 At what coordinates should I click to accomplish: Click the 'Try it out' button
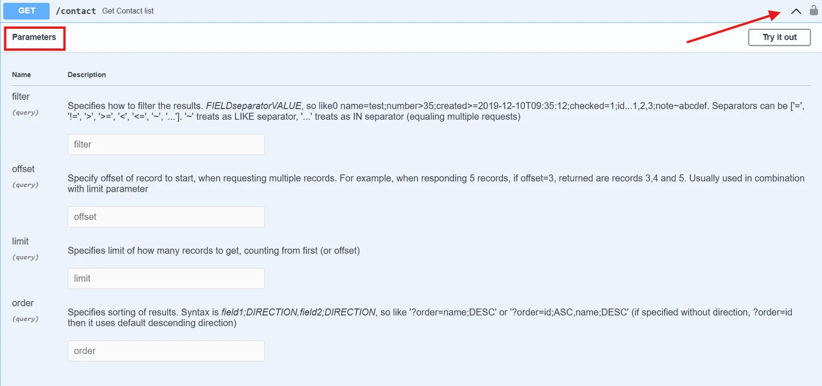click(779, 38)
